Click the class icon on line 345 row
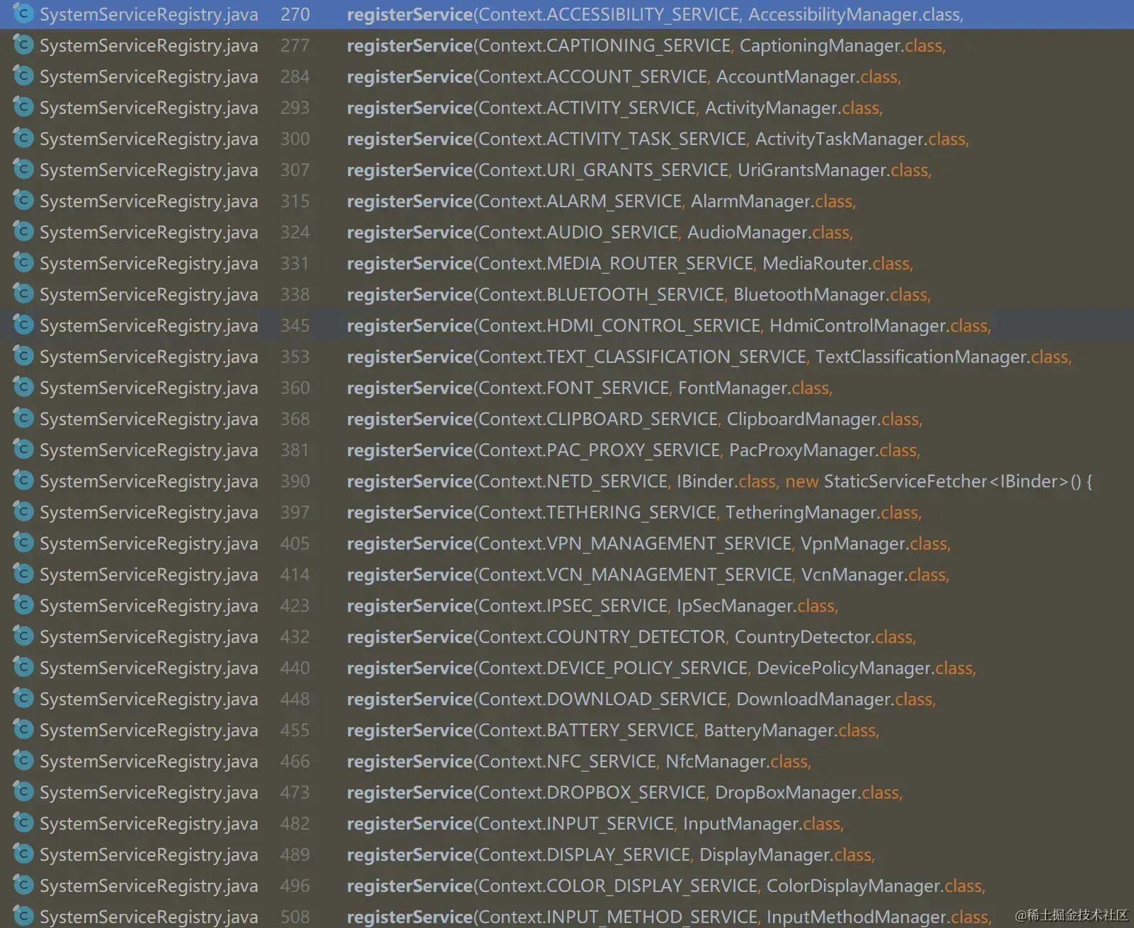This screenshot has width=1134, height=928. (23, 325)
